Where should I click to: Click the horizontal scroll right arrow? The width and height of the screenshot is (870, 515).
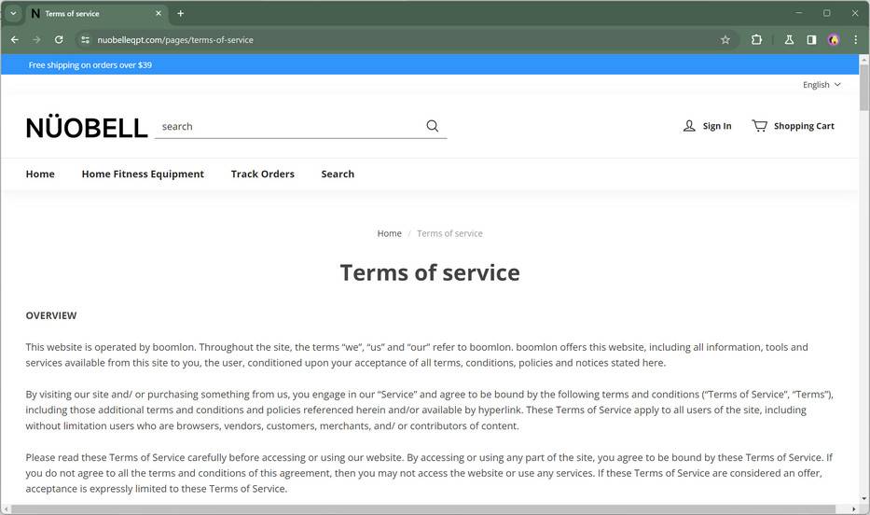pos(853,508)
